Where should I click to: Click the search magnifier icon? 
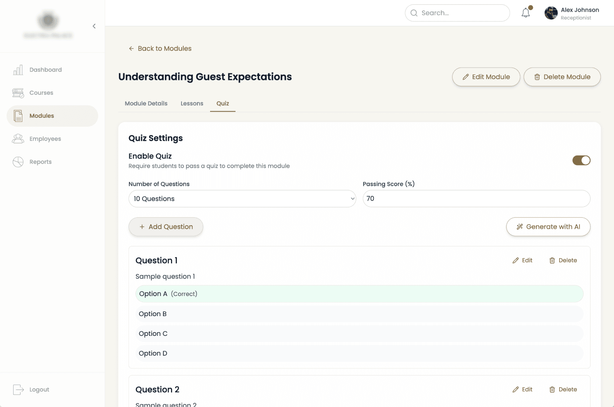(414, 13)
